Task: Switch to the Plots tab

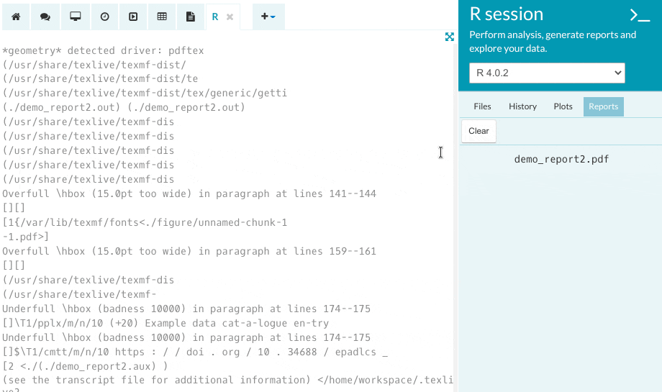Action: 563,106
